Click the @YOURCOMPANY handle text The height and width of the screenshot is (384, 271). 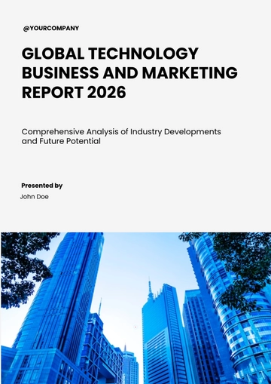pyautogui.click(x=51, y=28)
